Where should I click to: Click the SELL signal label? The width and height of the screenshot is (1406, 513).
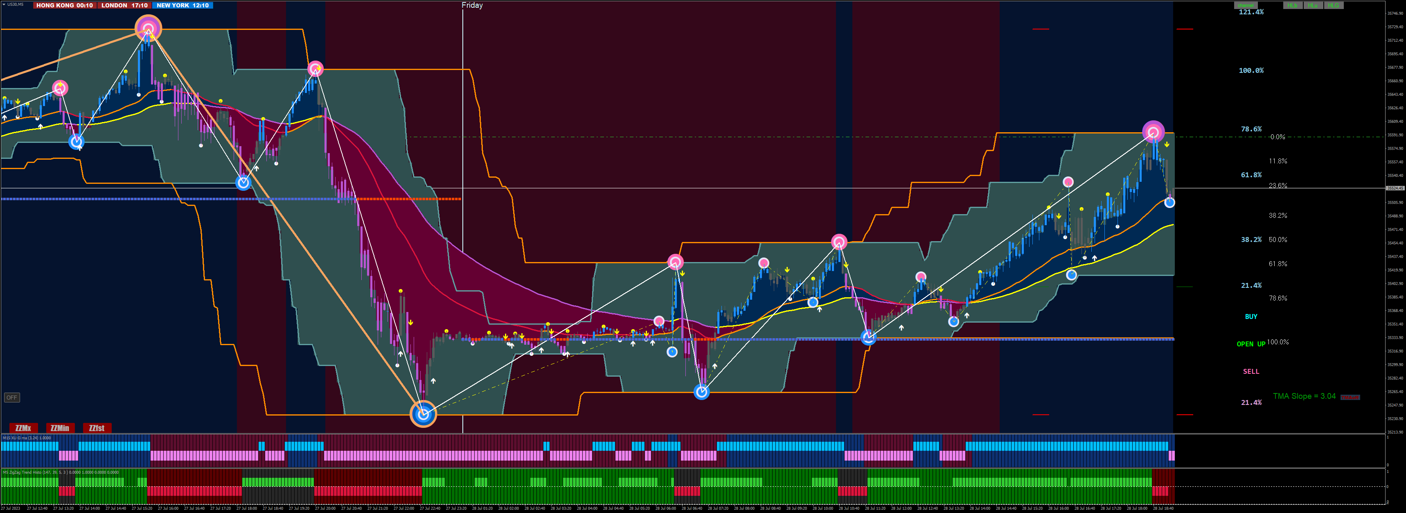pyautogui.click(x=1251, y=371)
